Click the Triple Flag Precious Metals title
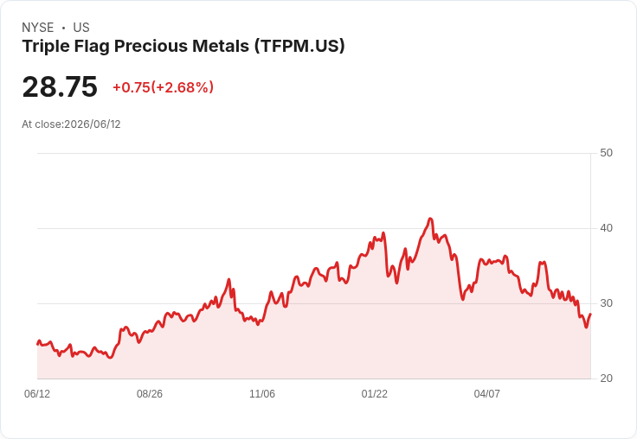 183,47
